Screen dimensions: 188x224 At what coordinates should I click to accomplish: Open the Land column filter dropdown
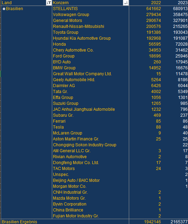(49, 3)
